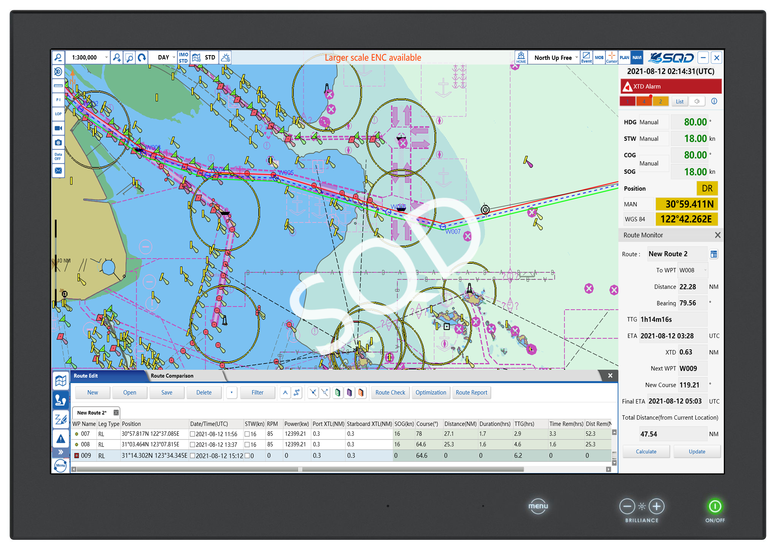Click the HOME ship icon
The width and height of the screenshot is (782, 549).
point(521,57)
